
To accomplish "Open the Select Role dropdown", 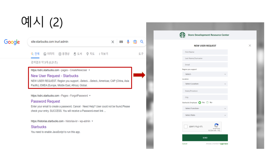I will [205, 115].
